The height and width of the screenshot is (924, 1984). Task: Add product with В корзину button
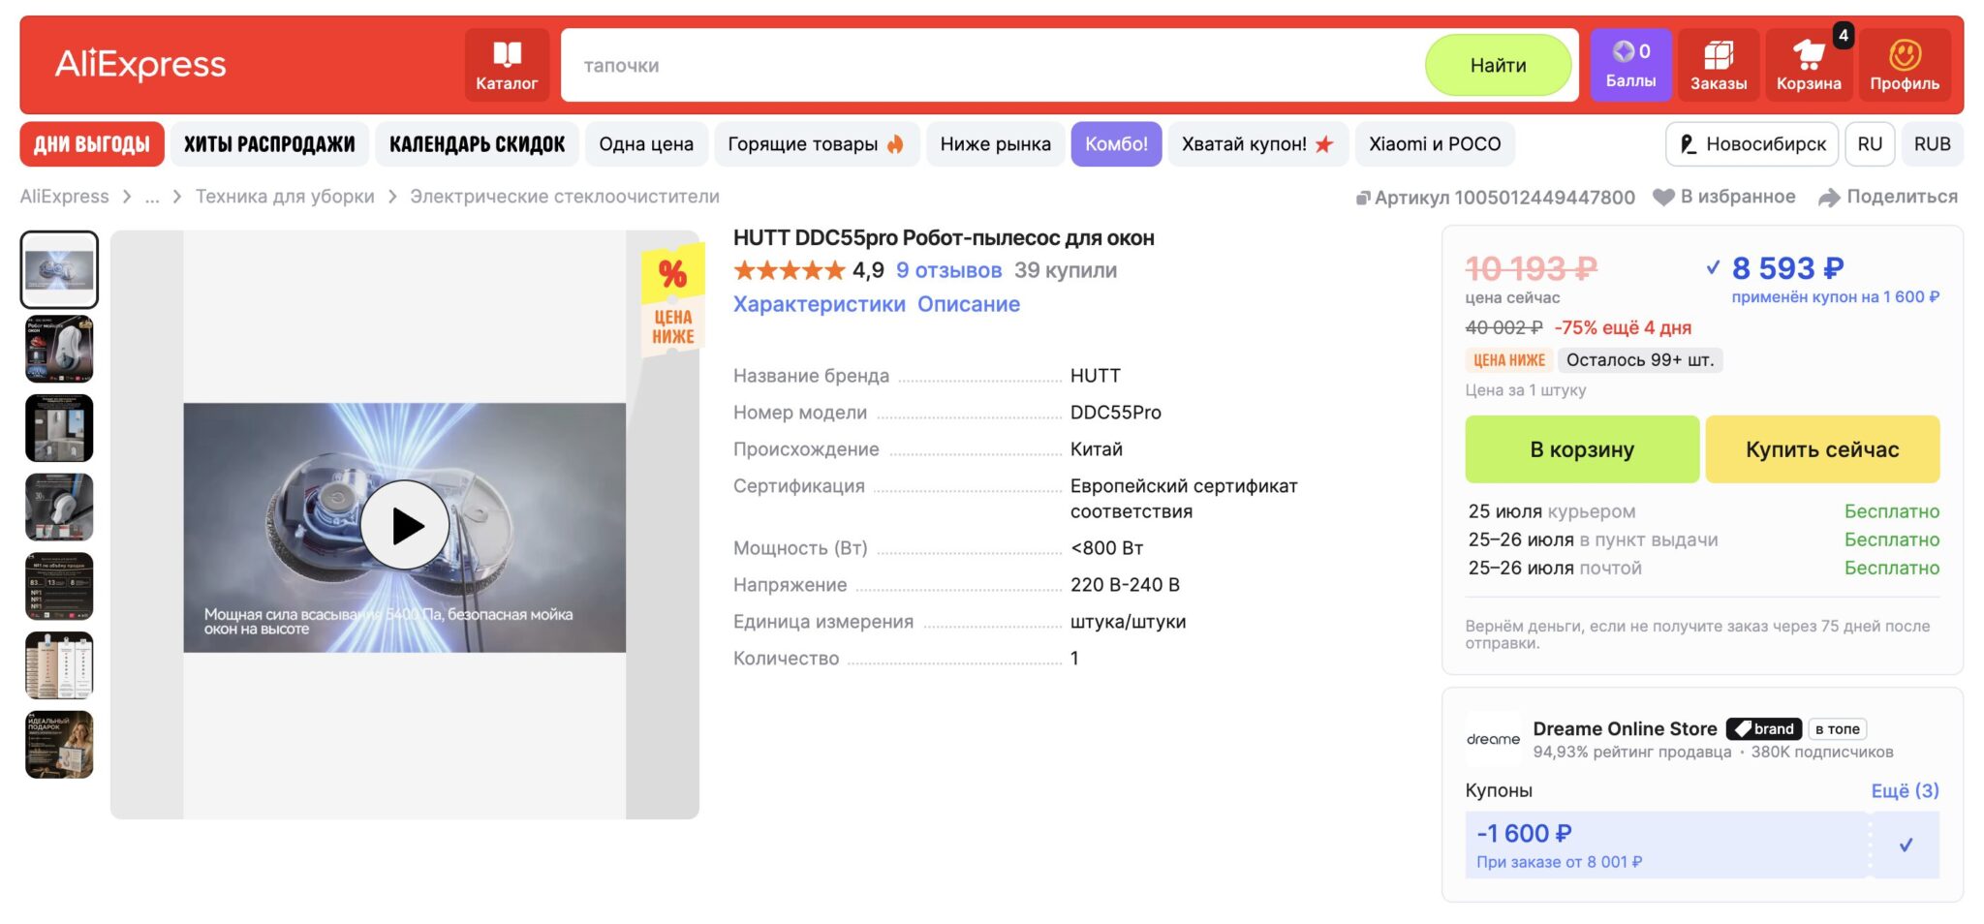(x=1582, y=449)
